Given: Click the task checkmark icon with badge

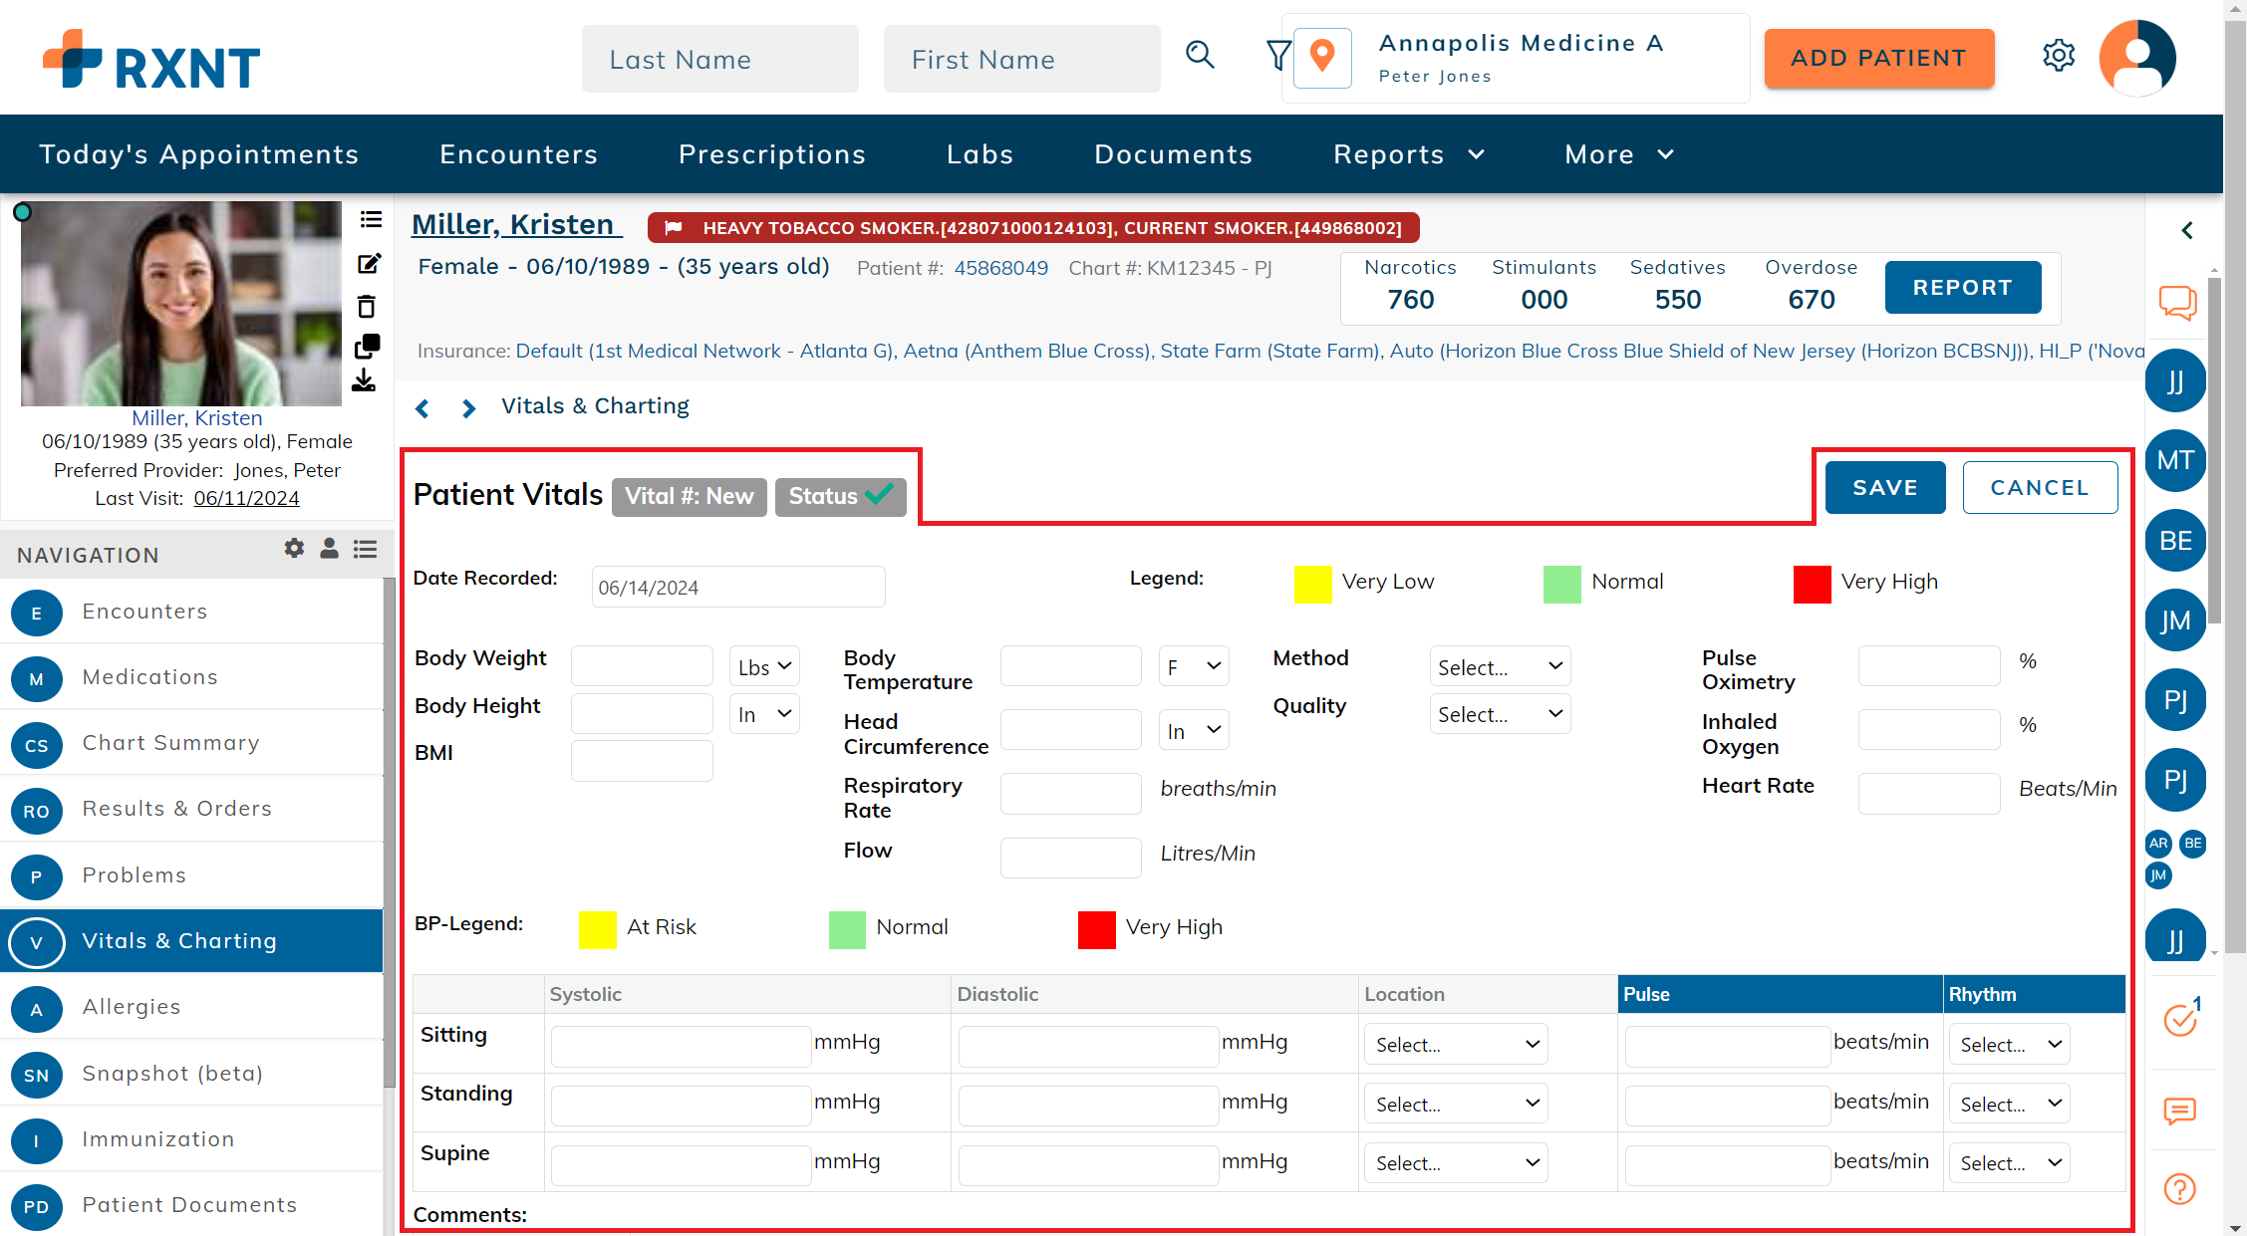Looking at the screenshot, I should [2179, 1019].
